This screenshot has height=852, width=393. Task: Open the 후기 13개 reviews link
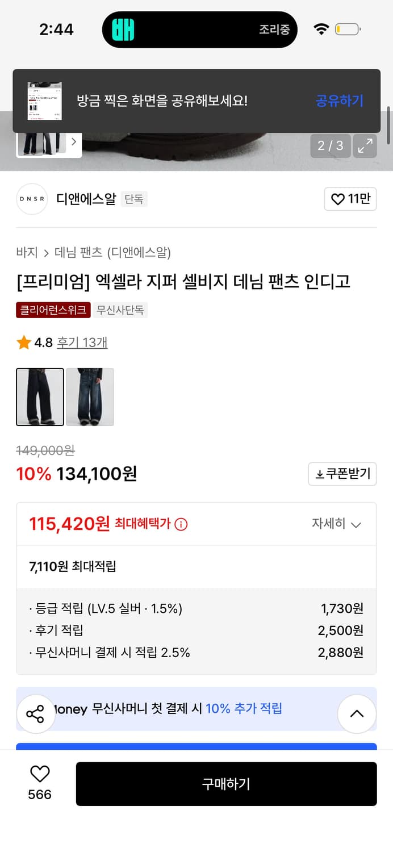pos(82,343)
